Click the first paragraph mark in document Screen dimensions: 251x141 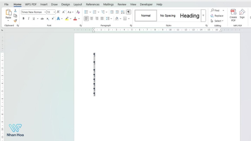point(94,55)
